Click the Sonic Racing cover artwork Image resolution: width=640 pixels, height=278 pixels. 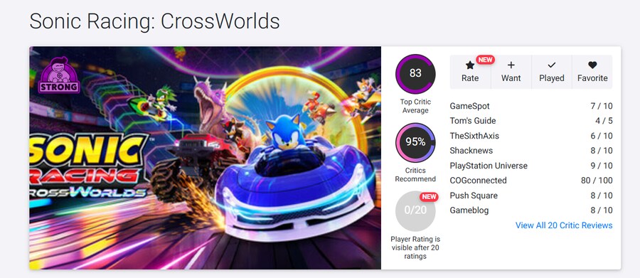(x=205, y=158)
